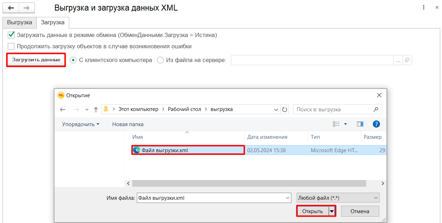Enable 'Продолжить загрузку объектов' checkbox

(11, 46)
